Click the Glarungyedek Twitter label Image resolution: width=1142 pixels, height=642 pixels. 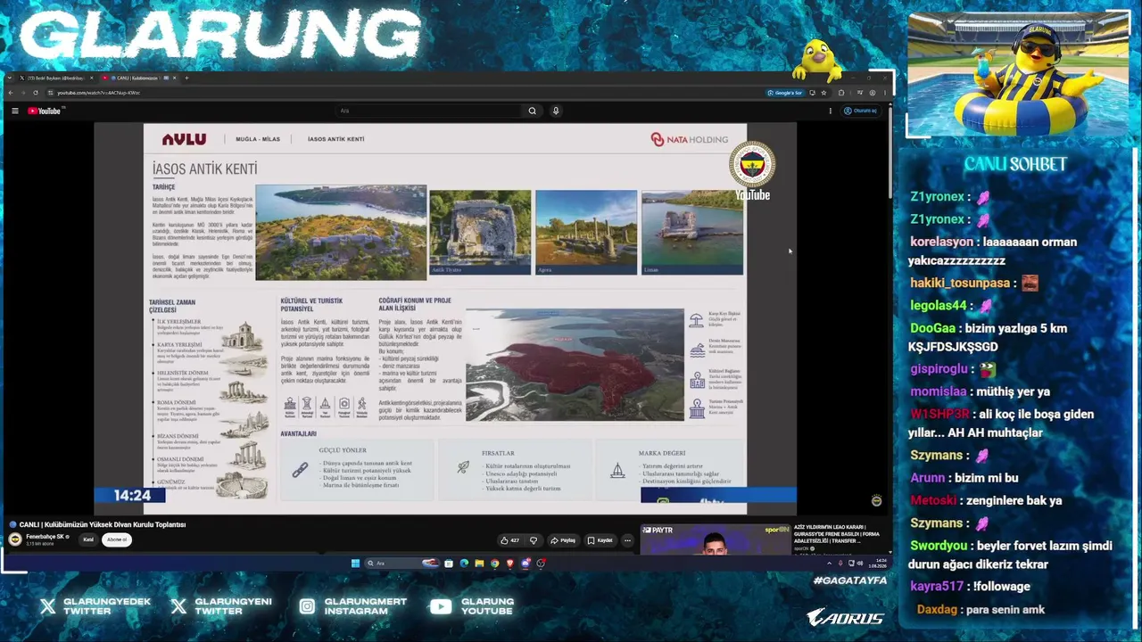point(107,606)
